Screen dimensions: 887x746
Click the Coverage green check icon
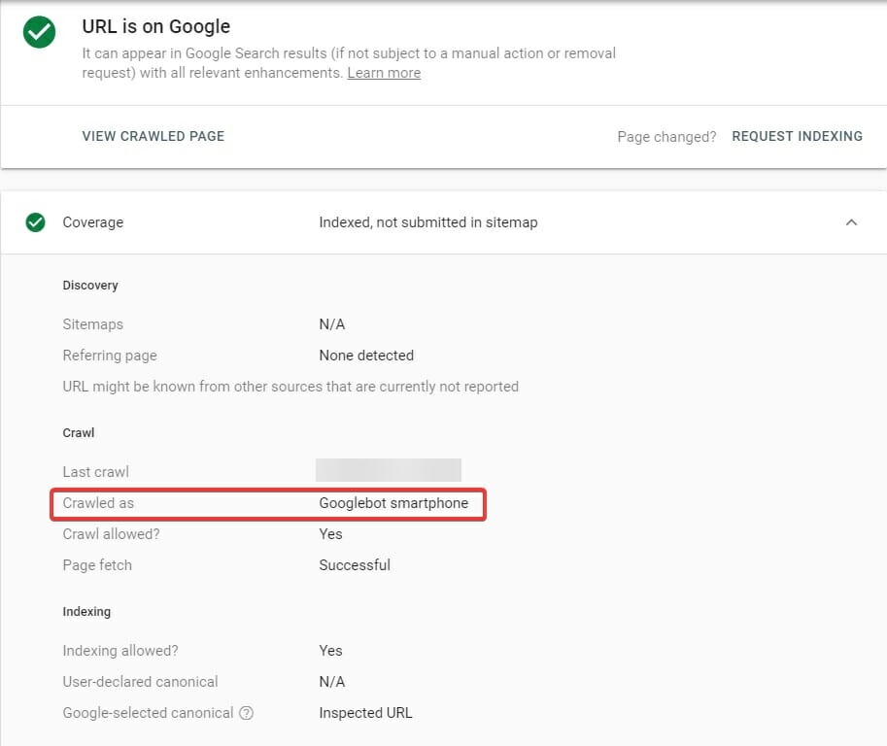[x=36, y=222]
